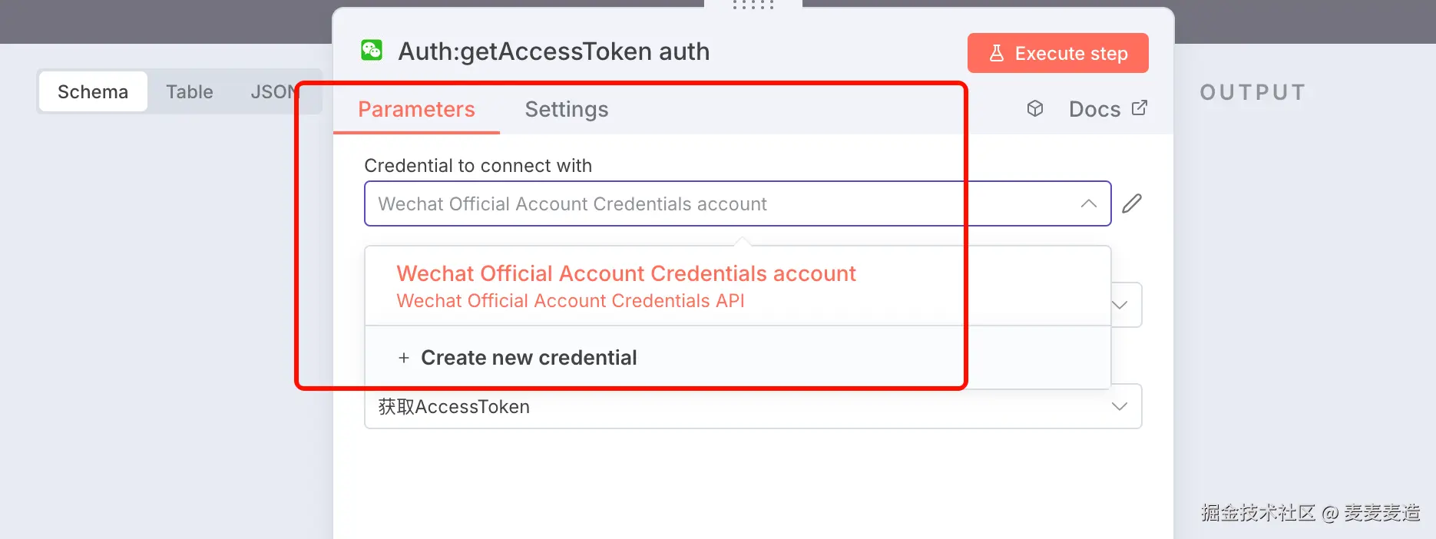Click the plus icon for new credential
The height and width of the screenshot is (539, 1436).
tap(404, 358)
